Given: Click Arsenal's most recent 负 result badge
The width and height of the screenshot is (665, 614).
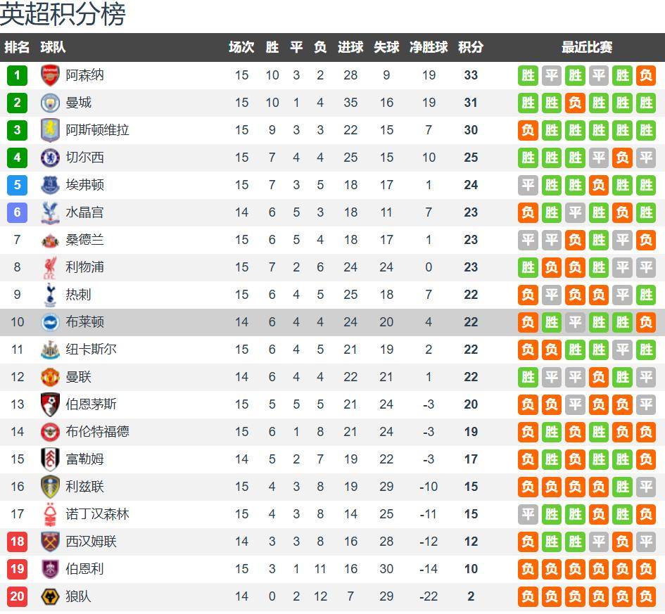Looking at the screenshot, I should (645, 75).
